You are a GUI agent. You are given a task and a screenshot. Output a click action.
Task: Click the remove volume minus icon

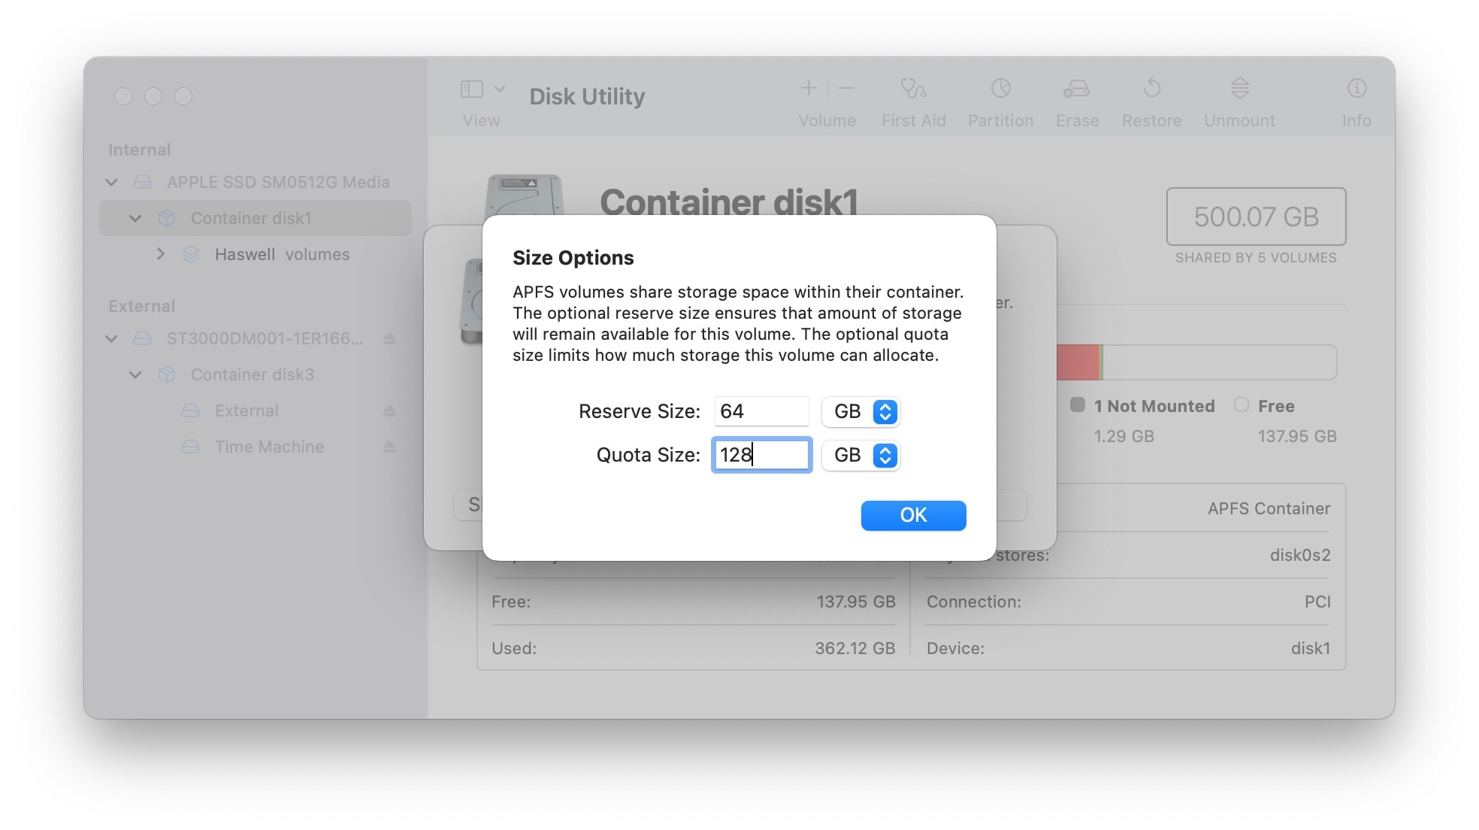846,89
